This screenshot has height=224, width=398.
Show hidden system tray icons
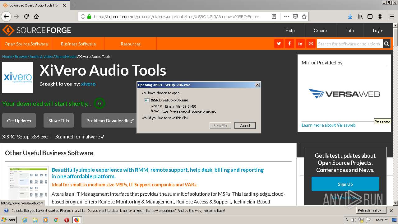pos(347,220)
